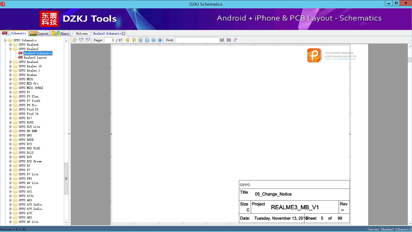
Task: Click the folder icon for OPPO Realme 1
Action: (x=15, y=70)
